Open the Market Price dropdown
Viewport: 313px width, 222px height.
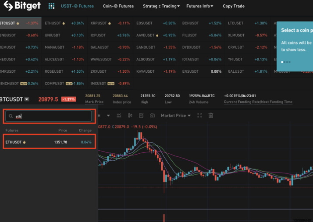[176, 116]
